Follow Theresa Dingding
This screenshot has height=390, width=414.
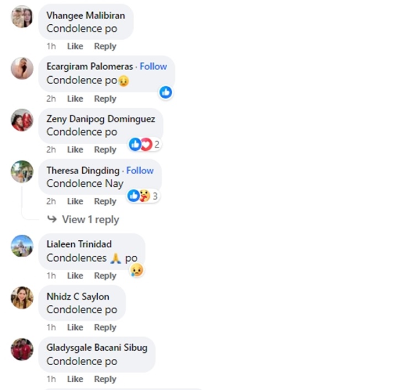click(x=140, y=171)
